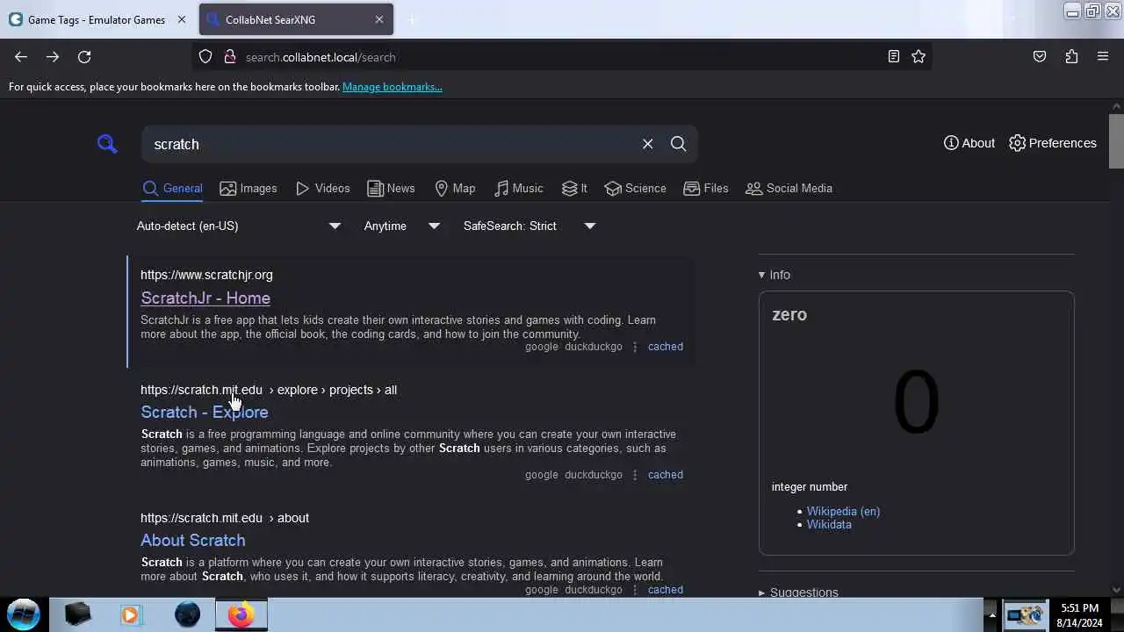Viewport: 1124px width, 632px height.
Task: Switch to the Files category tab
Action: pos(706,188)
